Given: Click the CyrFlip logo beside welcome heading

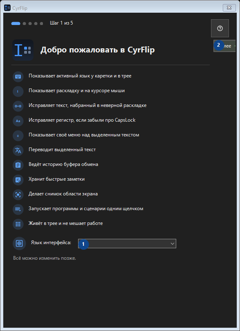Looking at the screenshot, I should click(23, 50).
